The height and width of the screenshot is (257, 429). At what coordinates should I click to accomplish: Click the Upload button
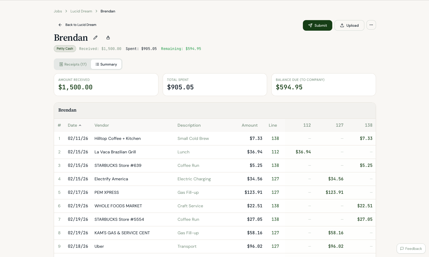pos(349,25)
